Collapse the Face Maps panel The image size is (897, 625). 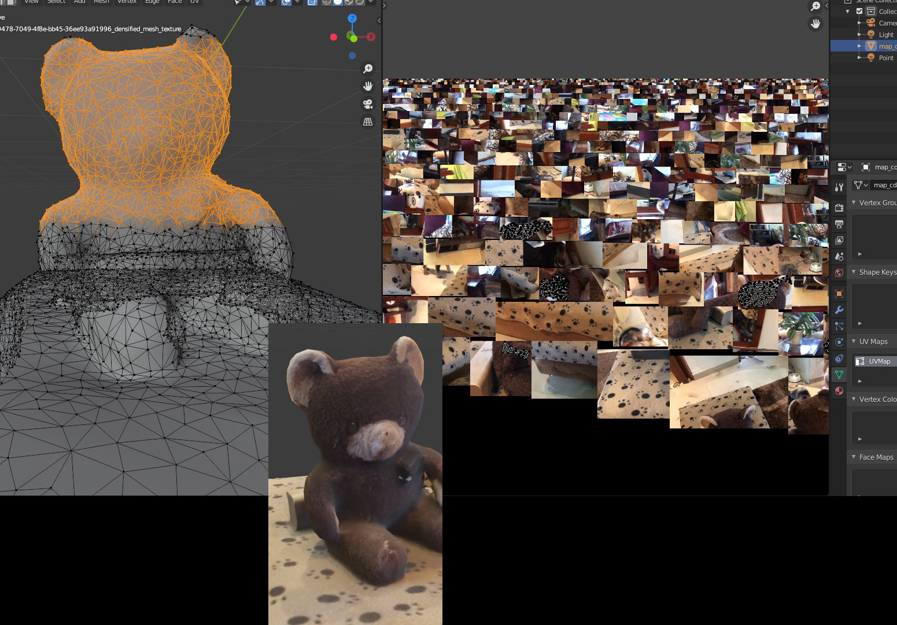click(x=854, y=457)
